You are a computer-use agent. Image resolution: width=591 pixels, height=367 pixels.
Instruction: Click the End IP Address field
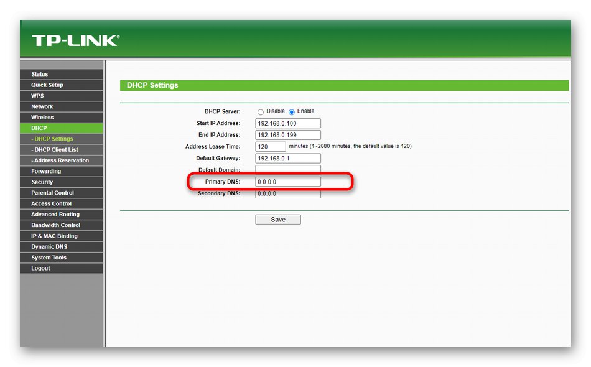[288, 135]
